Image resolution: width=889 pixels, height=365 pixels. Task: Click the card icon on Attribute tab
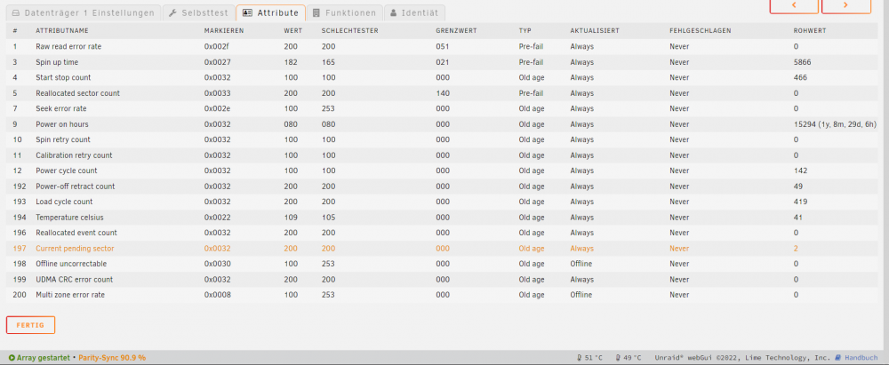point(247,12)
